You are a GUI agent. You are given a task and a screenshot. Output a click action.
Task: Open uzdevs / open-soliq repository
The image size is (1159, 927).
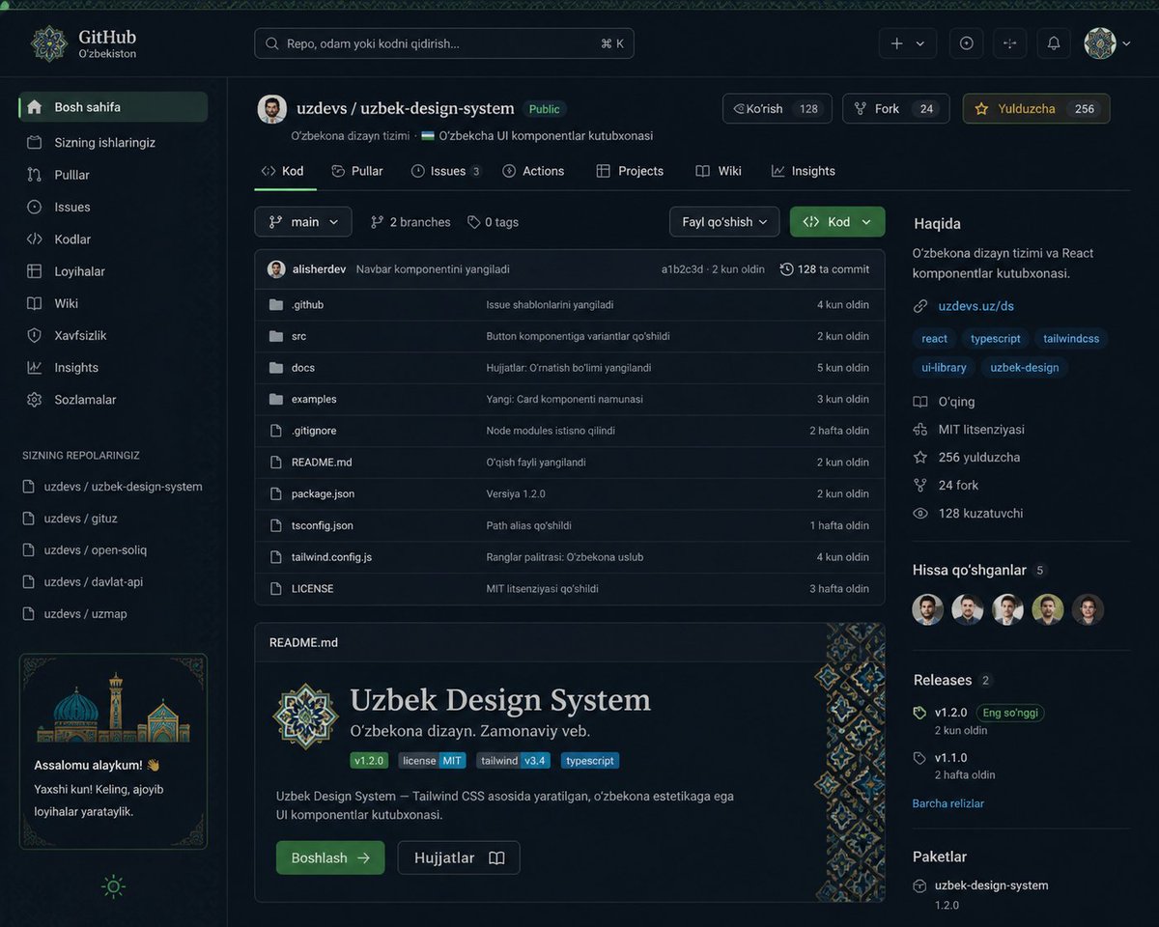(85, 550)
